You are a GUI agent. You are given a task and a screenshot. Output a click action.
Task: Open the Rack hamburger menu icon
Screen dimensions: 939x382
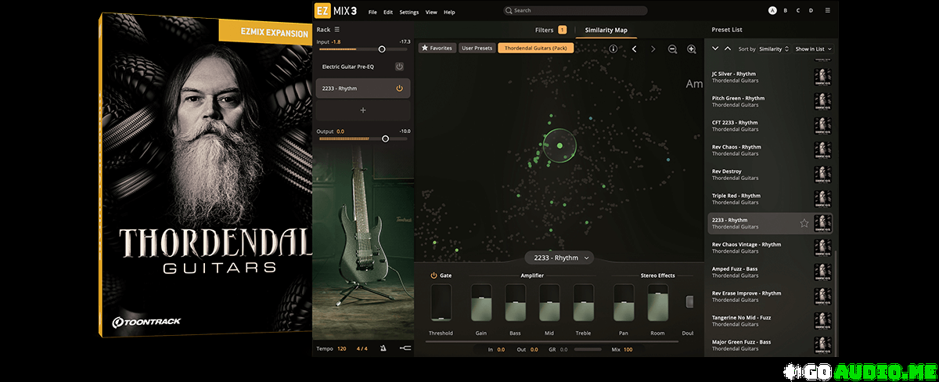(337, 29)
